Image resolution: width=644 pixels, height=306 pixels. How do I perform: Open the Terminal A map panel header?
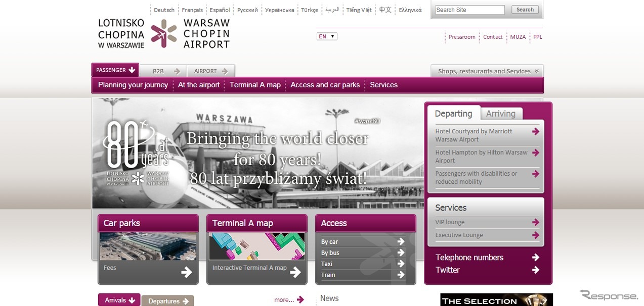tap(257, 223)
